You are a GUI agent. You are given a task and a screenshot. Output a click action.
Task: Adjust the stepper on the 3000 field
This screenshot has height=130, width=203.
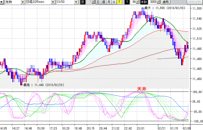point(158,2)
